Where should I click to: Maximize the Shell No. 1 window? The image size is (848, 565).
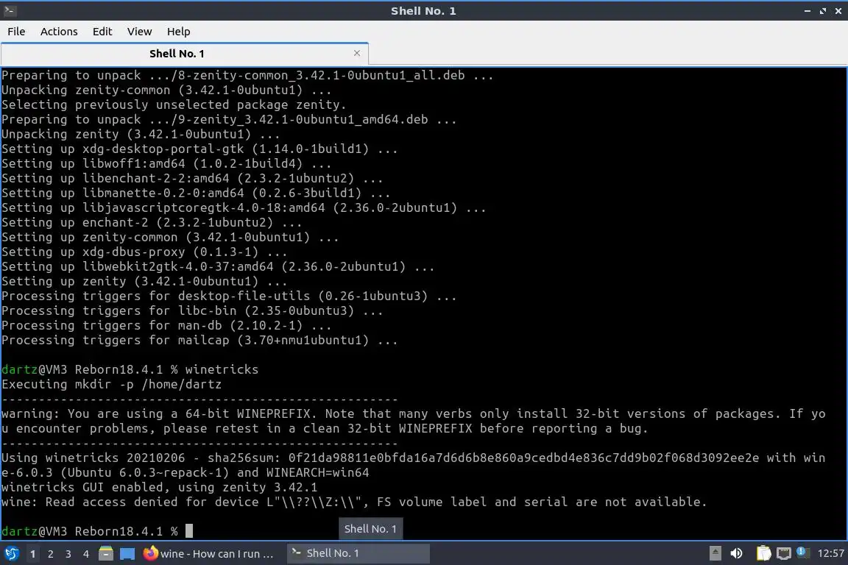click(x=822, y=11)
